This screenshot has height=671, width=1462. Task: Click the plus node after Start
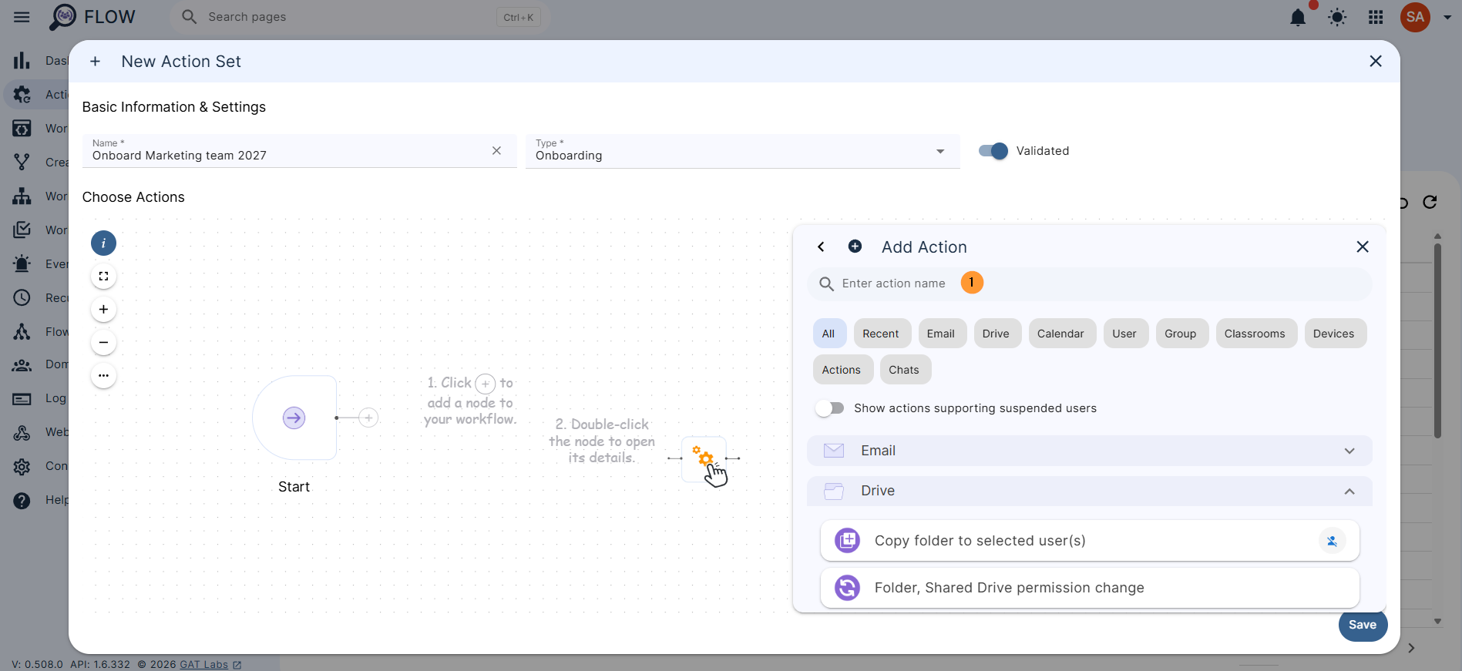(368, 418)
